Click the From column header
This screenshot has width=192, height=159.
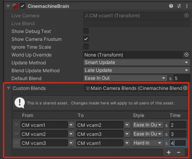pos(28,115)
